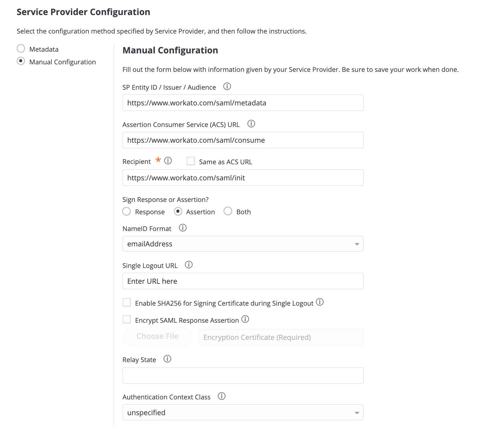Enable Encrypt SAML Response Assertion
487x434 pixels.
(127, 319)
